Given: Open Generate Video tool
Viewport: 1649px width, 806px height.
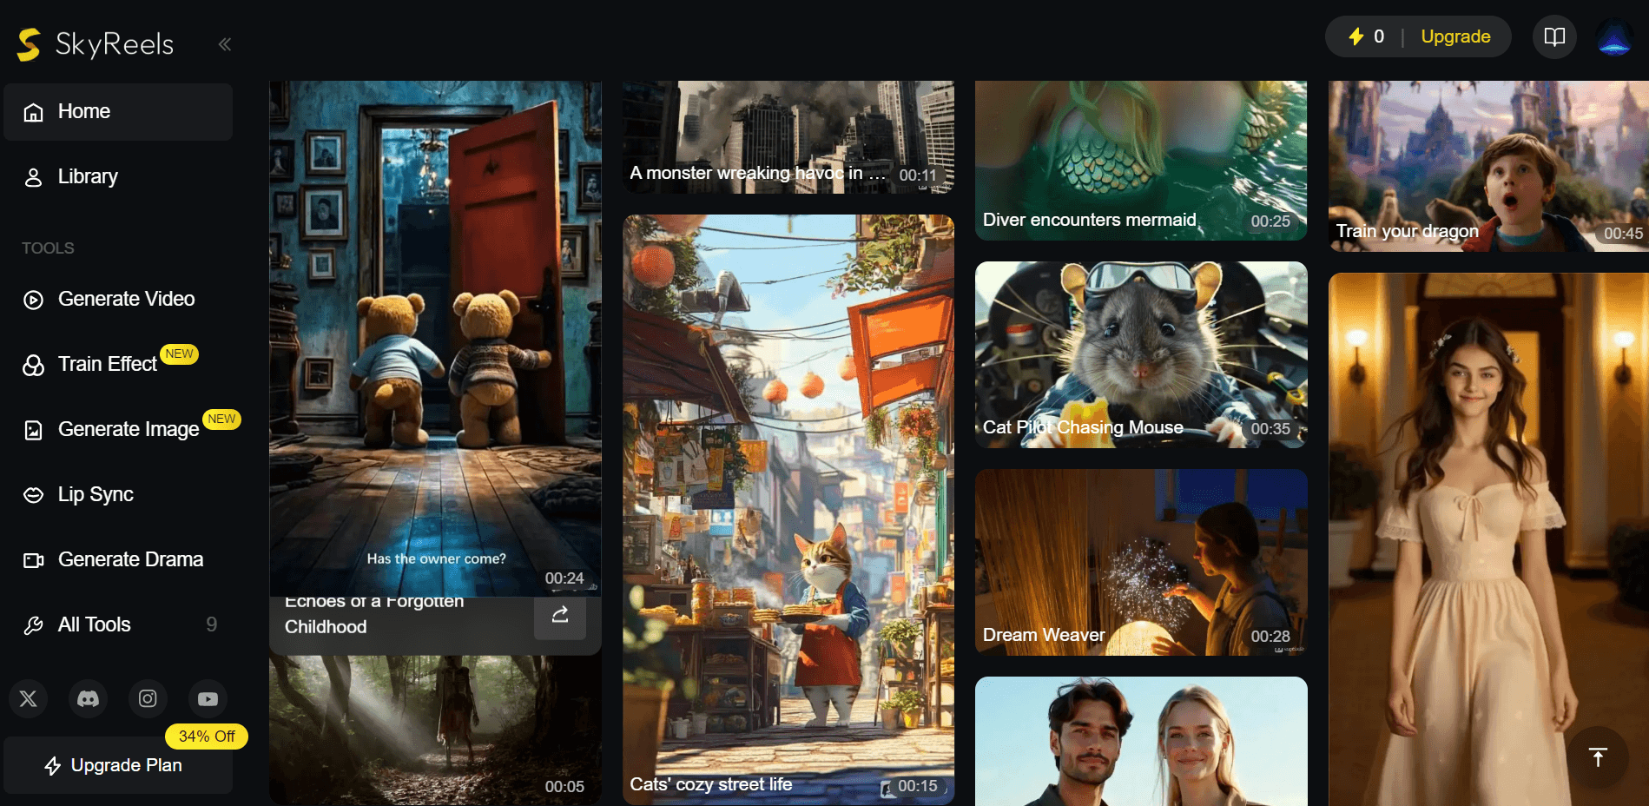Looking at the screenshot, I should [x=118, y=299].
